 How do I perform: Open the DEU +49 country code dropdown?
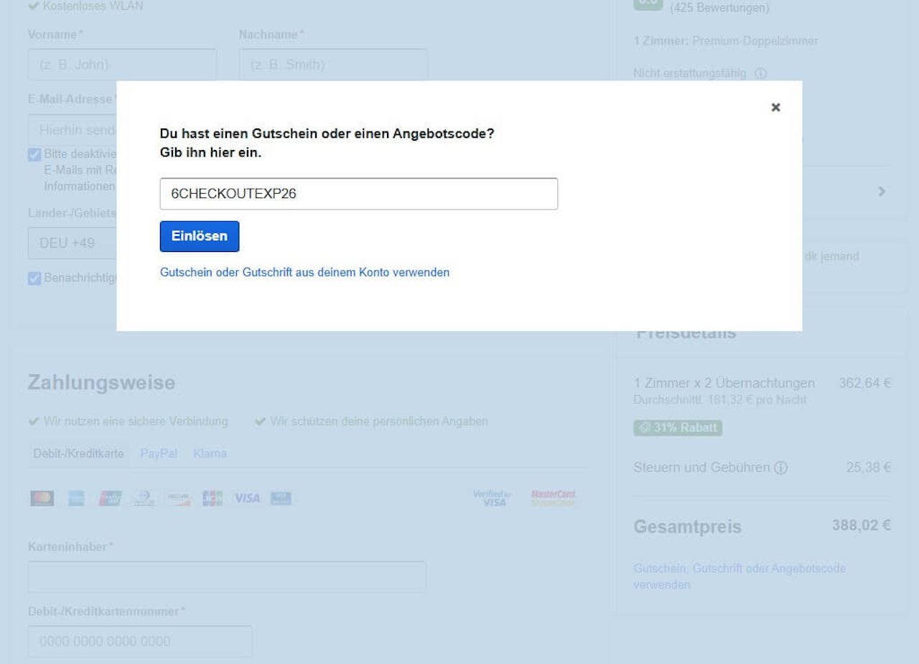pyautogui.click(x=72, y=243)
